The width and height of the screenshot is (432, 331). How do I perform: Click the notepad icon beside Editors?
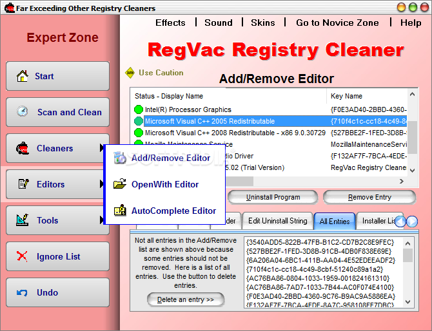point(23,184)
